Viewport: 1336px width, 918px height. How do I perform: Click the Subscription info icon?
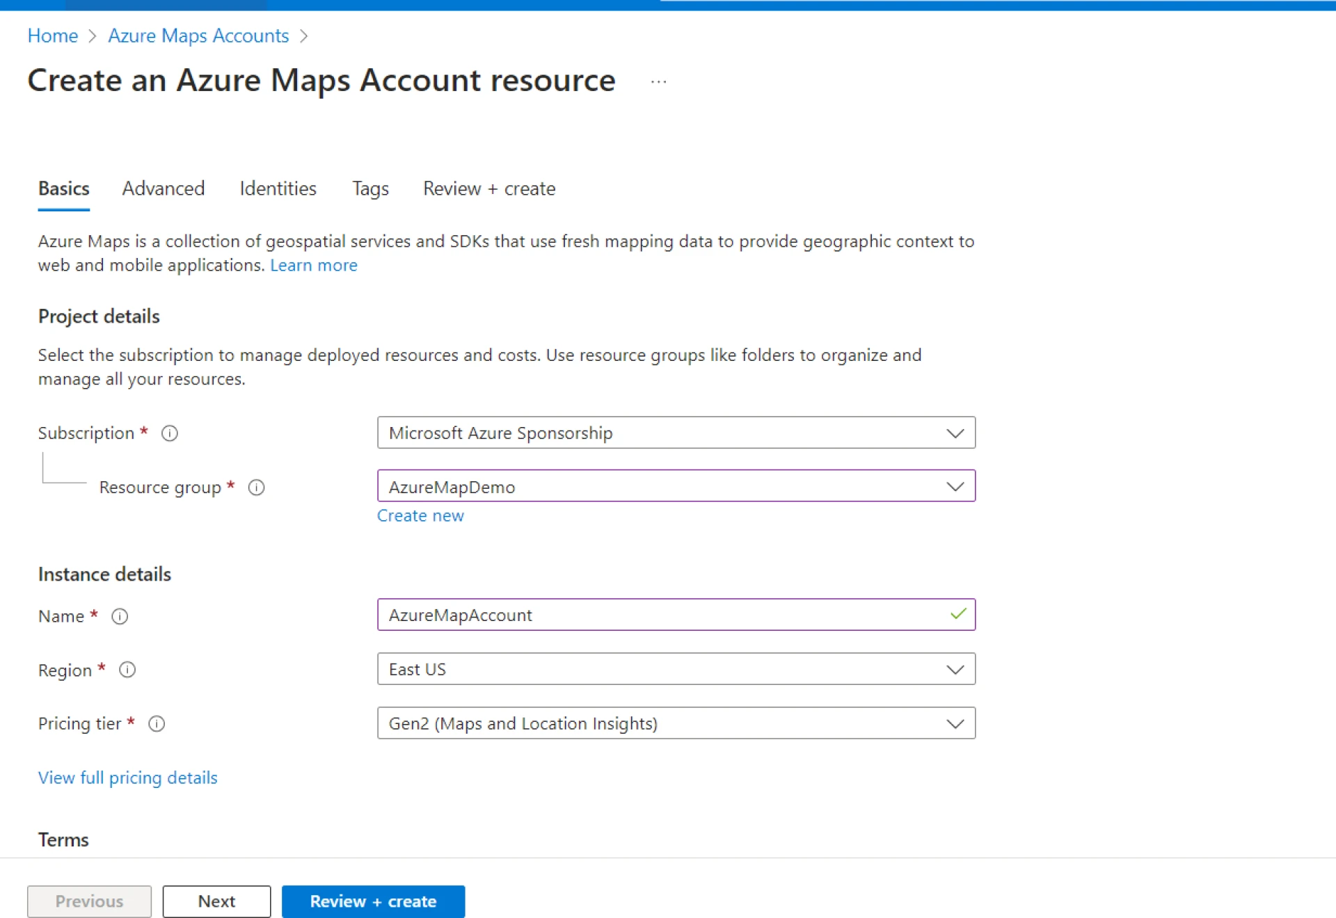point(169,433)
